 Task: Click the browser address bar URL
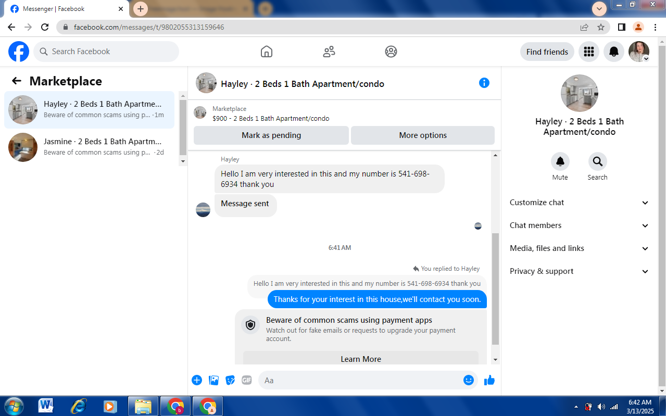149,27
